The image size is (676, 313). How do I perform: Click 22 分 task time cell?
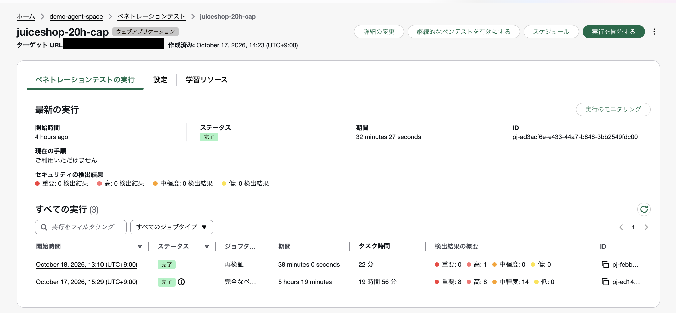tap(366, 265)
